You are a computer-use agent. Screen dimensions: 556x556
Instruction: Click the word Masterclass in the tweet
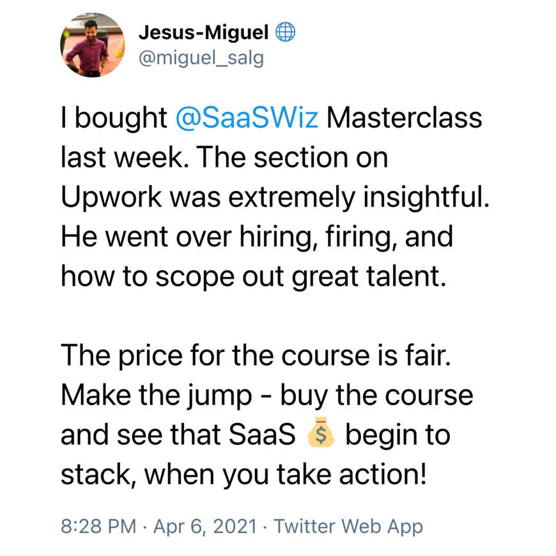pos(405,120)
